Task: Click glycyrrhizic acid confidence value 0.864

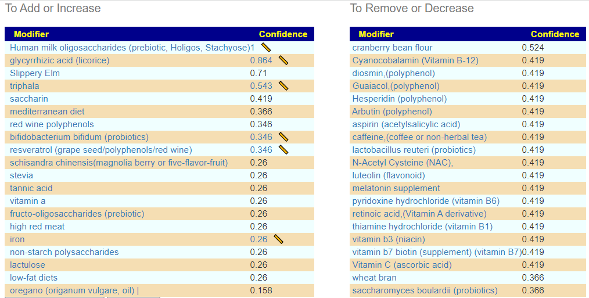Action: tap(261, 60)
